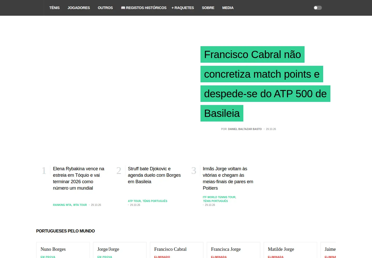Click the ELIMINADO status under Francisco Cabral
This screenshot has height=258, width=372.
pos(162,257)
